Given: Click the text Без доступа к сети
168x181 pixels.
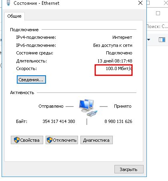Looking at the screenshot, I should coord(113,45).
